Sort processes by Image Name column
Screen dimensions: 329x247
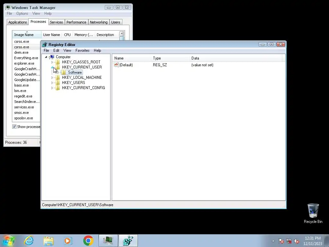point(27,34)
